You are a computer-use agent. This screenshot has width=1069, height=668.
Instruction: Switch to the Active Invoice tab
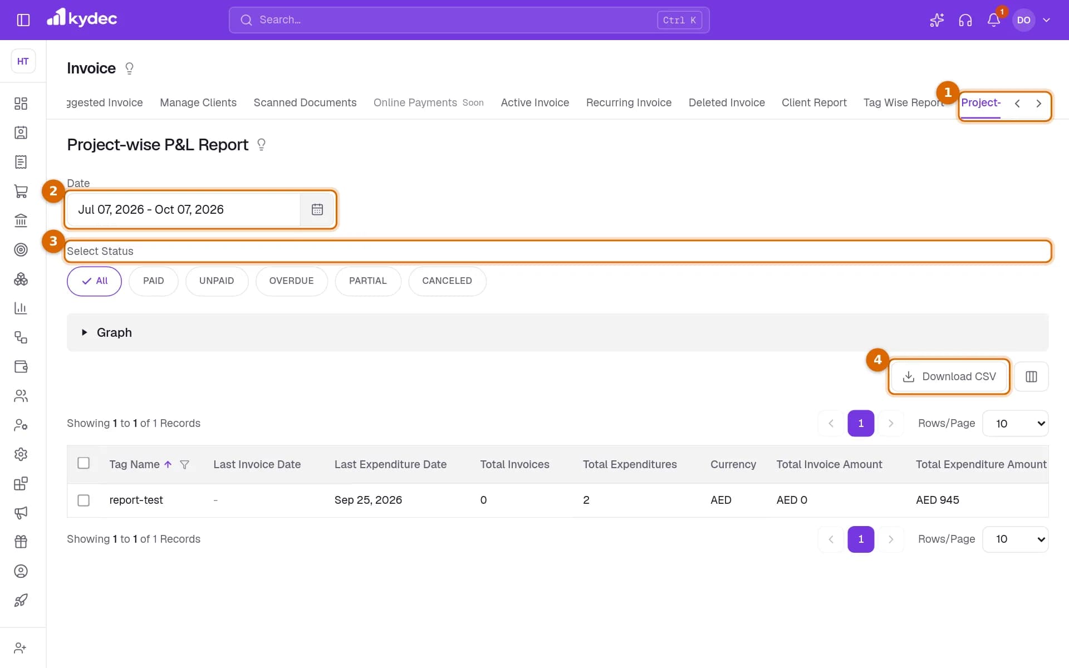pos(534,102)
